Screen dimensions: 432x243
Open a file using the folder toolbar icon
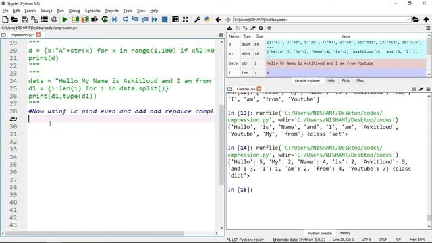click(15, 20)
